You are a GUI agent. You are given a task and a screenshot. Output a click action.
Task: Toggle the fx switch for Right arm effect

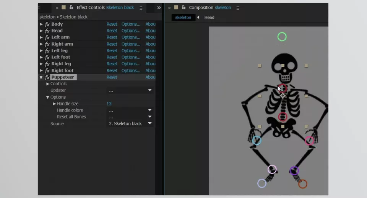point(47,44)
